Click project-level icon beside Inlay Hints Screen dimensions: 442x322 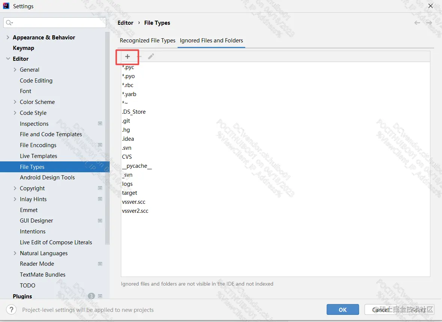(100, 199)
